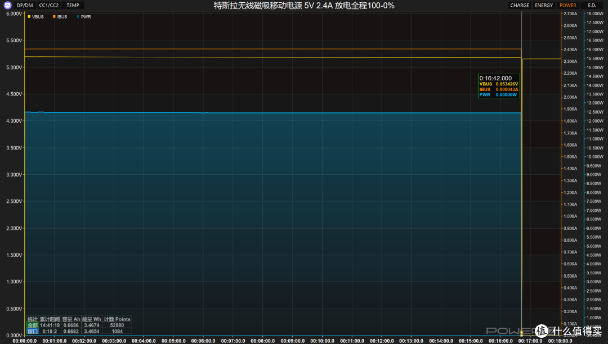Click the 12.500W power axis label

tap(595, 112)
